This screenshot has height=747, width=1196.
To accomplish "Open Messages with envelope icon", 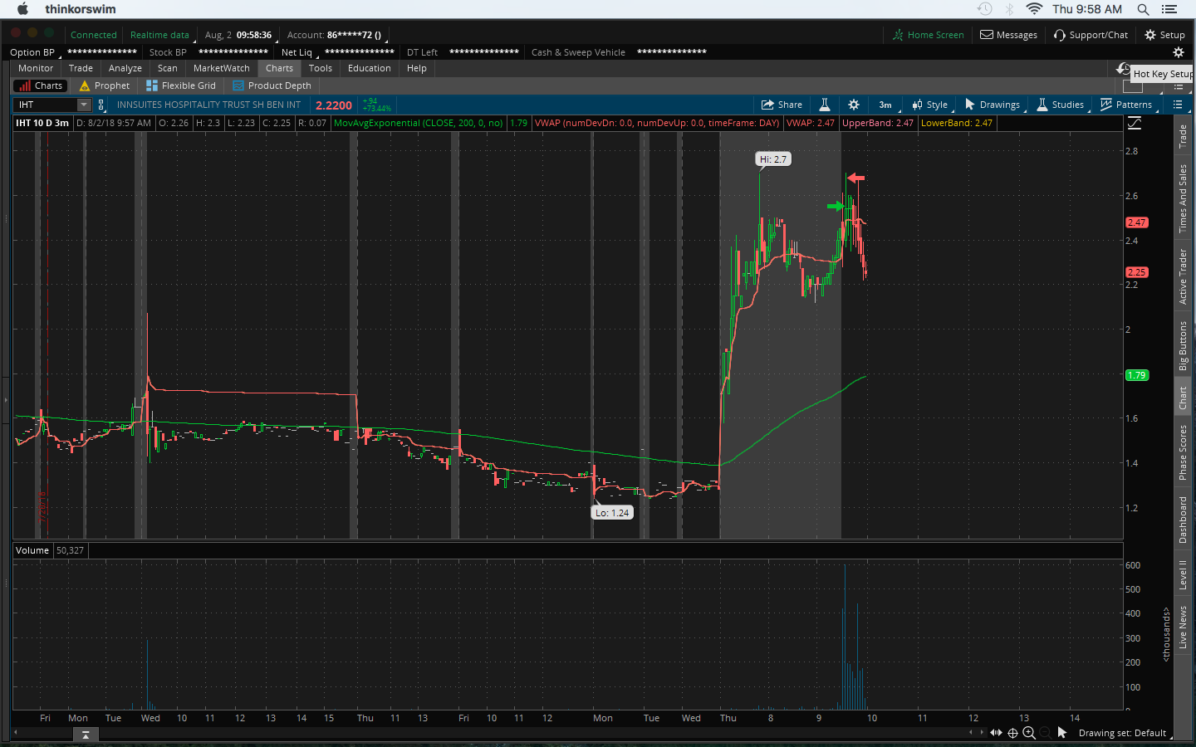I will 1008,35.
